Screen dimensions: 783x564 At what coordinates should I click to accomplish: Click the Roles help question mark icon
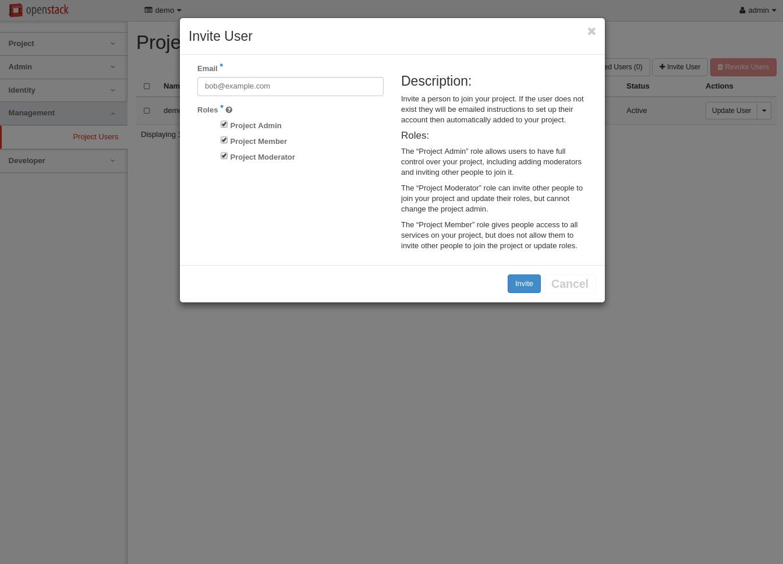click(x=229, y=110)
